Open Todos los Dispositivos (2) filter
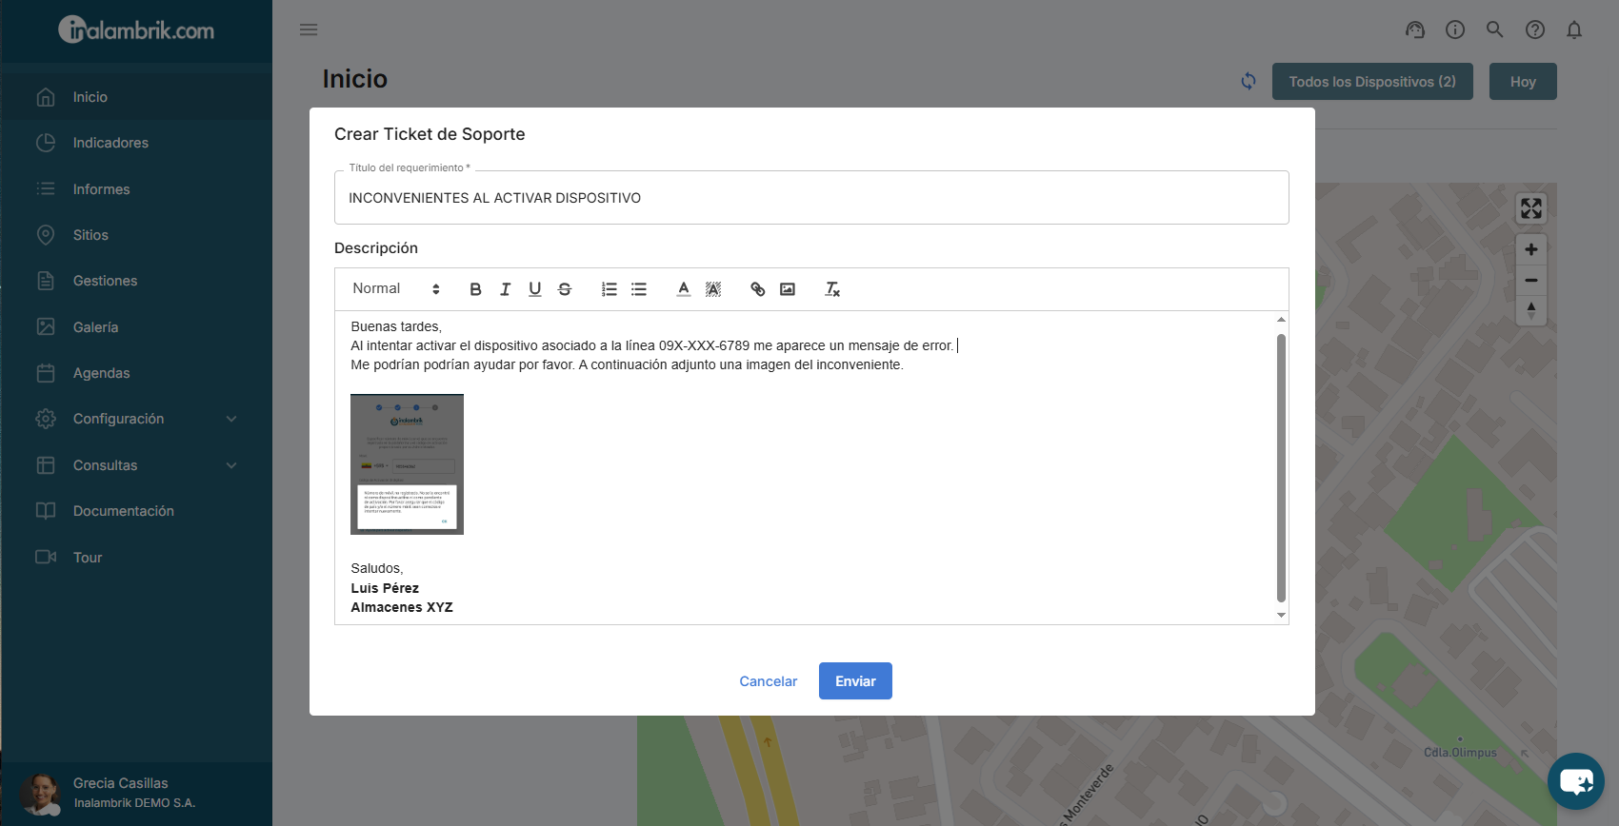Screen dimensions: 1619x826 [x=1372, y=82]
